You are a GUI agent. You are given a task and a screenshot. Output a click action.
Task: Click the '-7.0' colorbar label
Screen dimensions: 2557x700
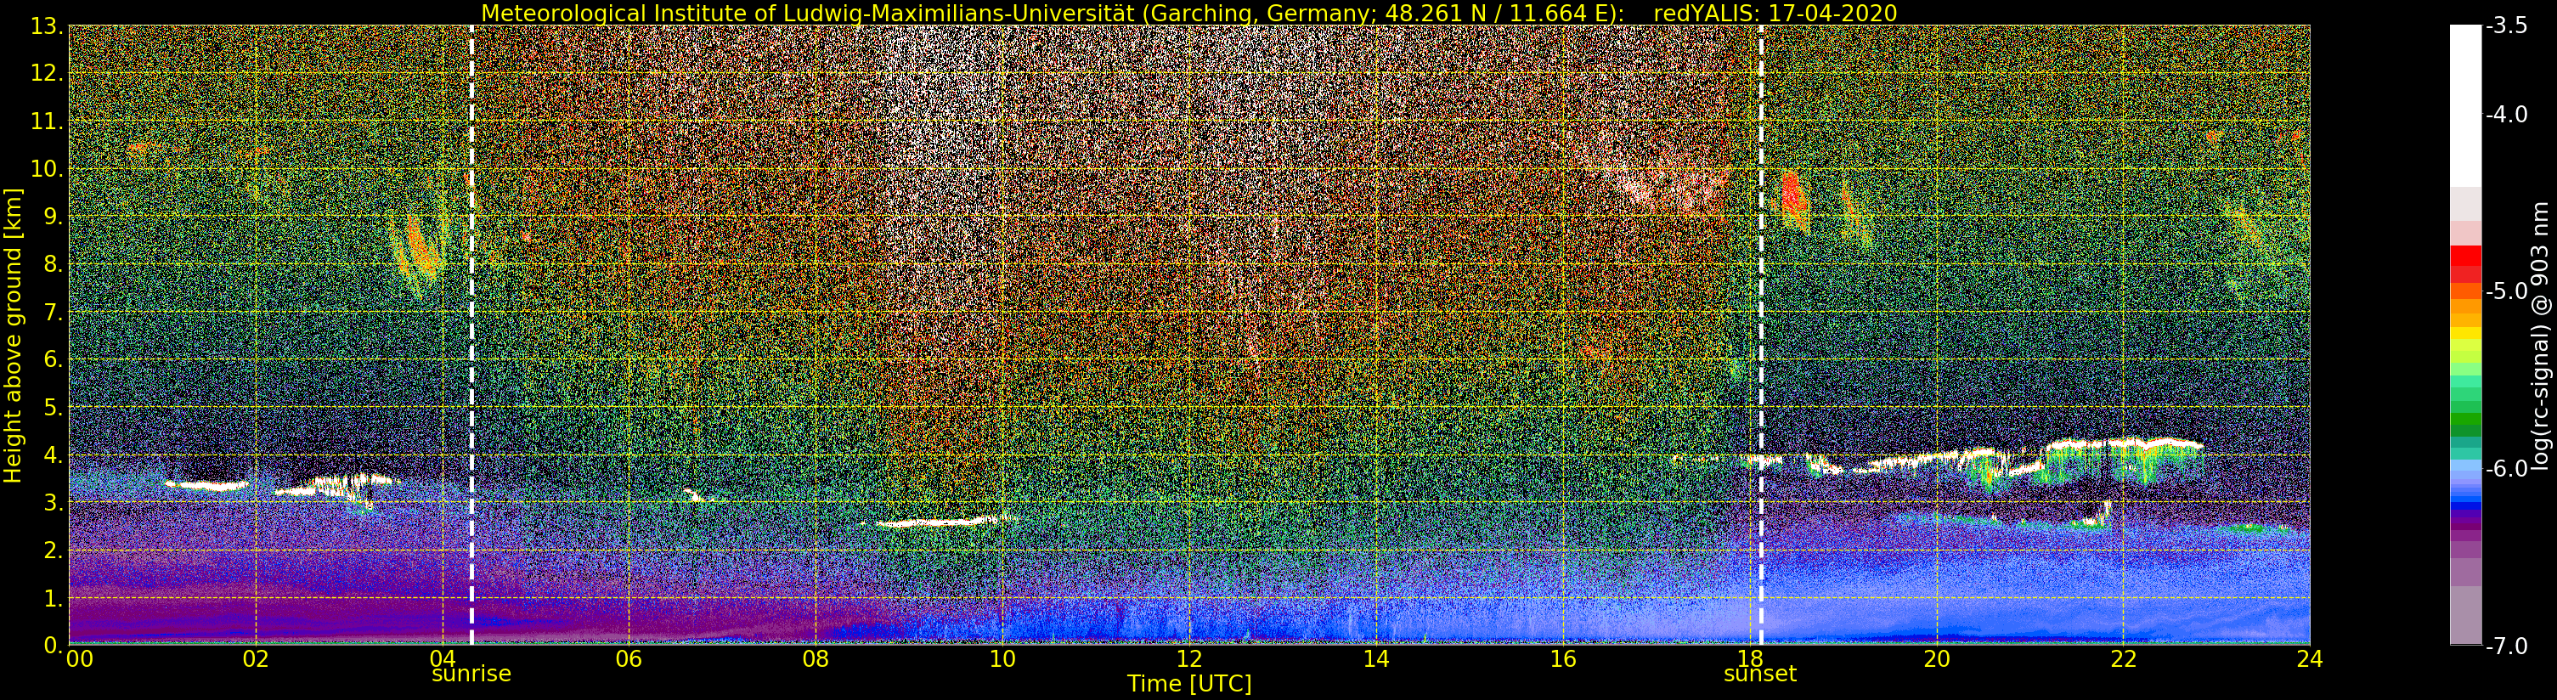[2505, 646]
